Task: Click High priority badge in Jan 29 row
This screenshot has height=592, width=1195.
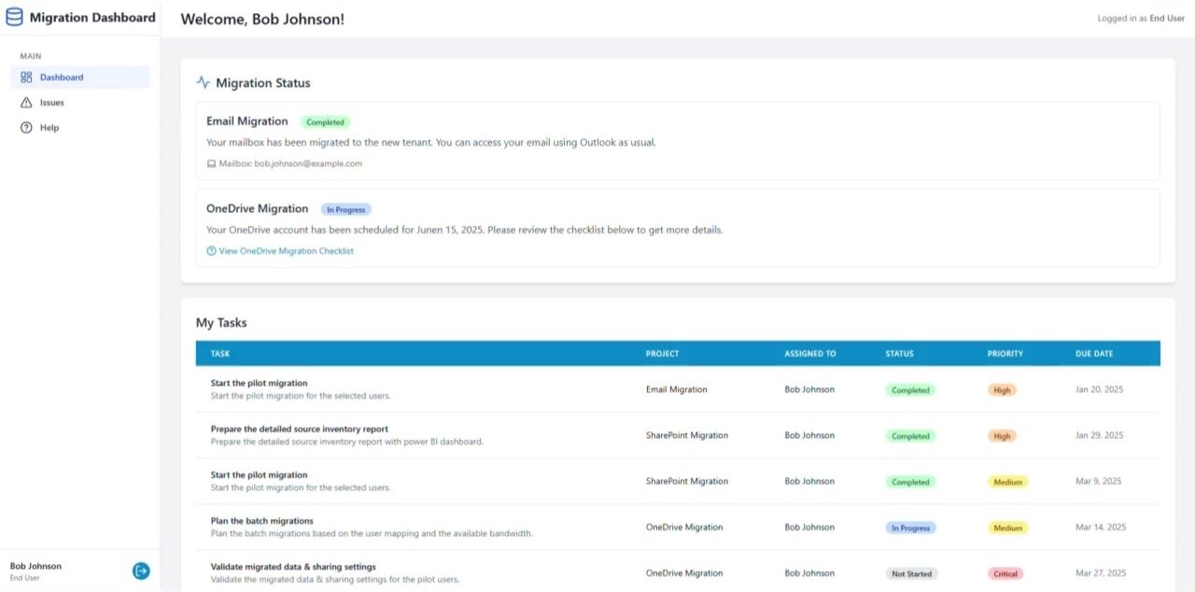Action: (1002, 436)
